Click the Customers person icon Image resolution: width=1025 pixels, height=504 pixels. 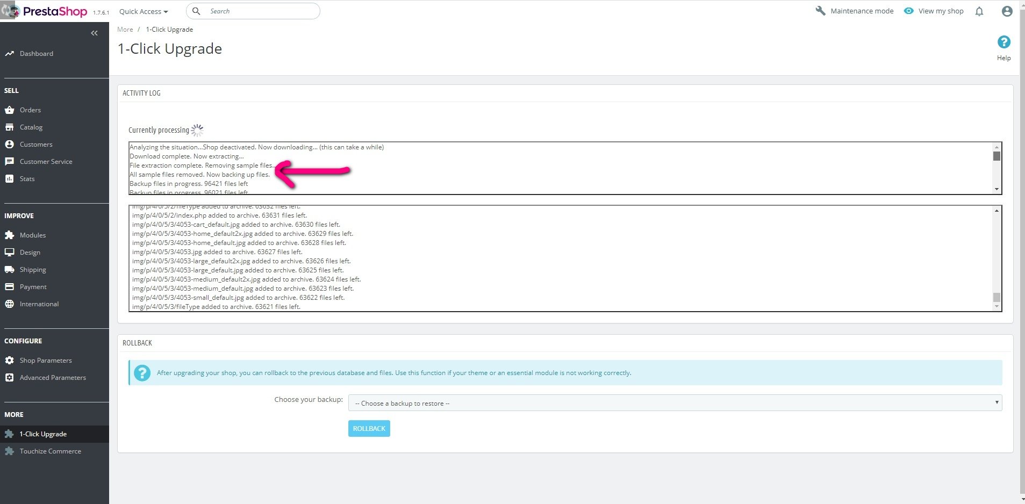pos(9,145)
